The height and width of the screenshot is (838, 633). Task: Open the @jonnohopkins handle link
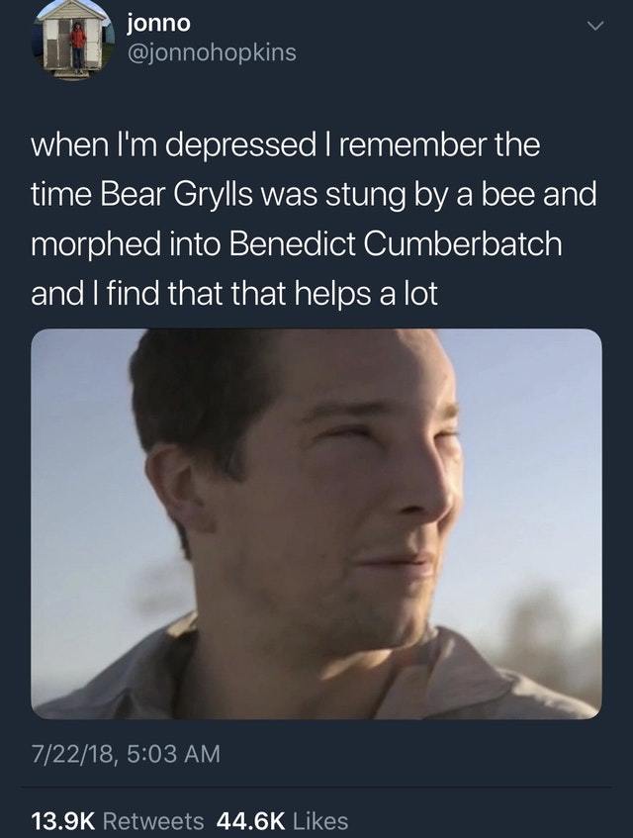pos(212,52)
